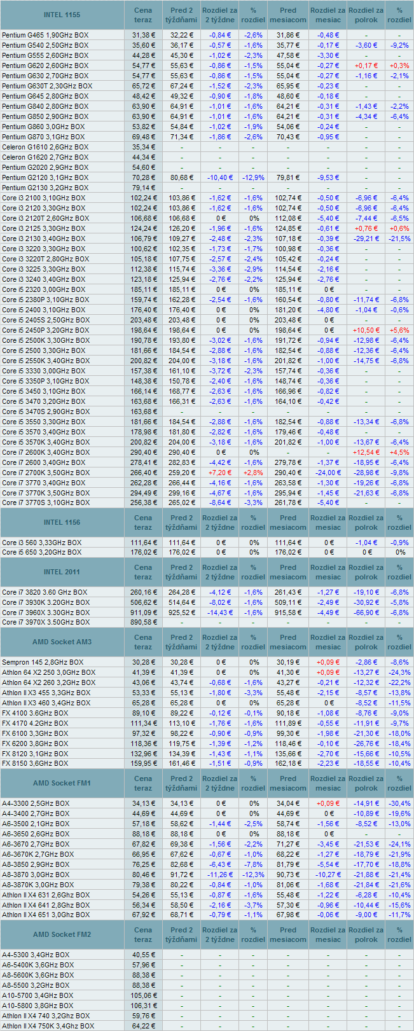Click "-12,3%" in the A8-3870 row
Viewport: 414px width, 1031px height.
(253, 875)
